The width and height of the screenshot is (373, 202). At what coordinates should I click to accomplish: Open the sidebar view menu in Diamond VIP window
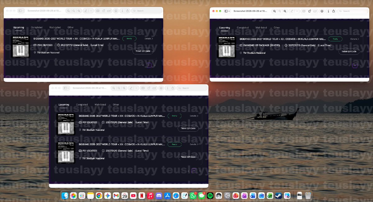pyautogui.click(x=227, y=11)
